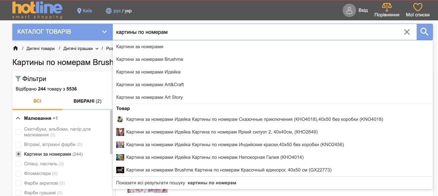Click the Фільтри funnel icon
The height and width of the screenshot is (196, 438).
pyautogui.click(x=18, y=79)
